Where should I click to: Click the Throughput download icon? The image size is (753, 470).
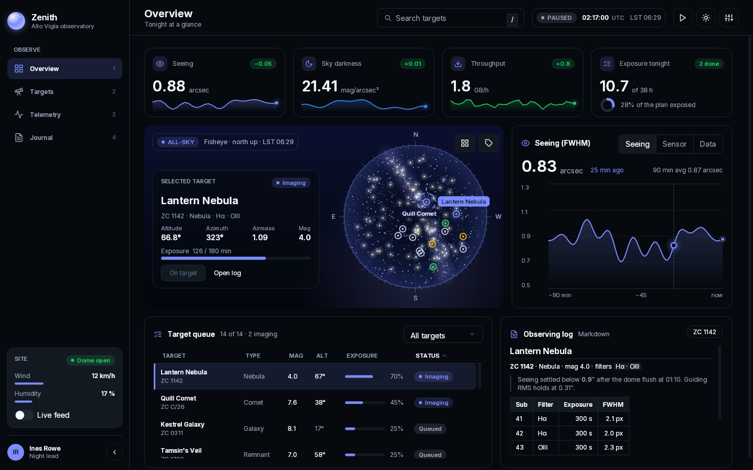[x=458, y=64]
